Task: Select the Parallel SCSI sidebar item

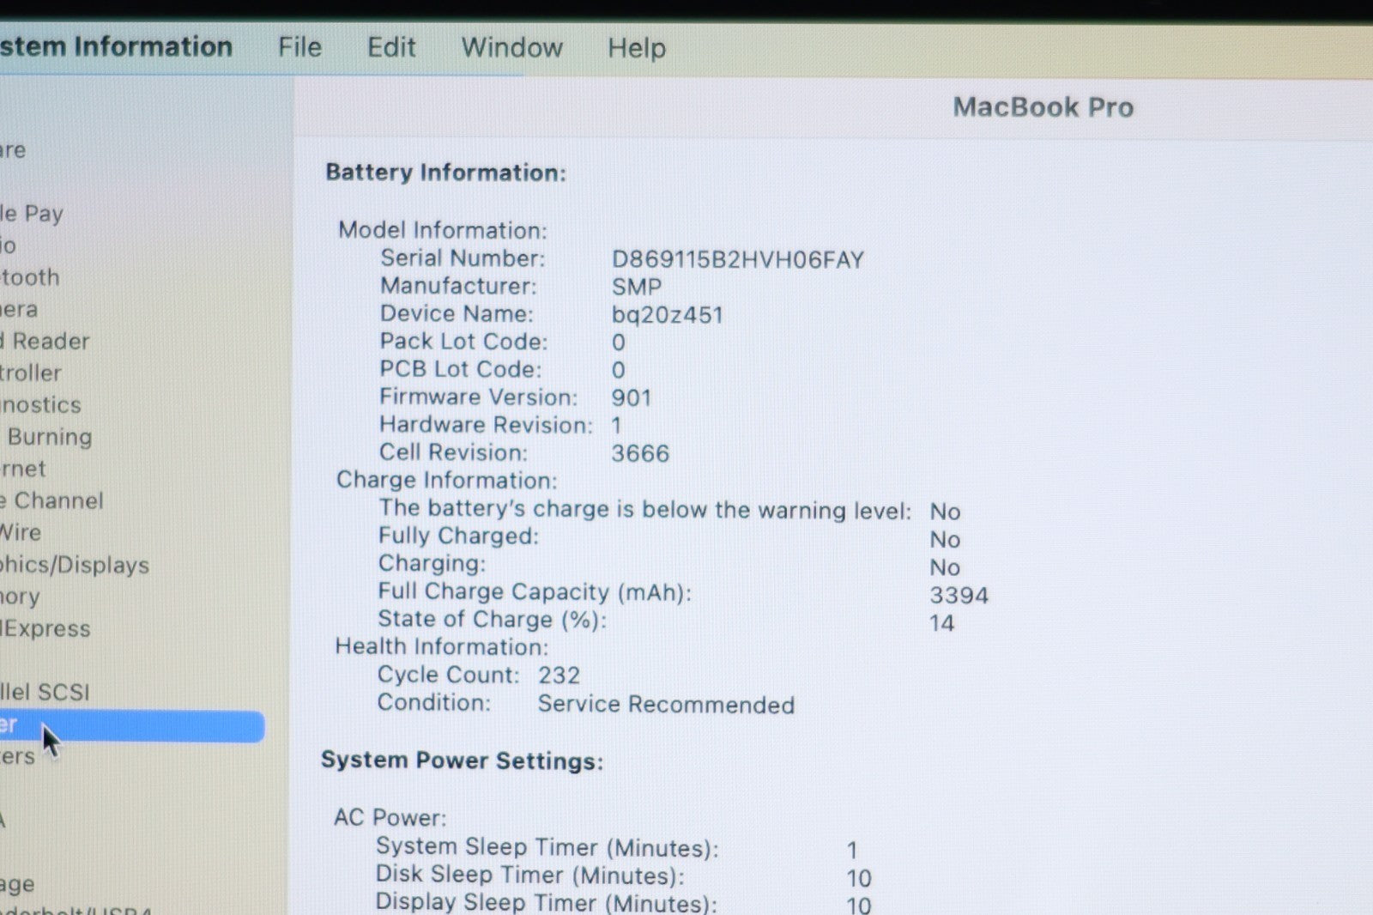Action: [45, 692]
